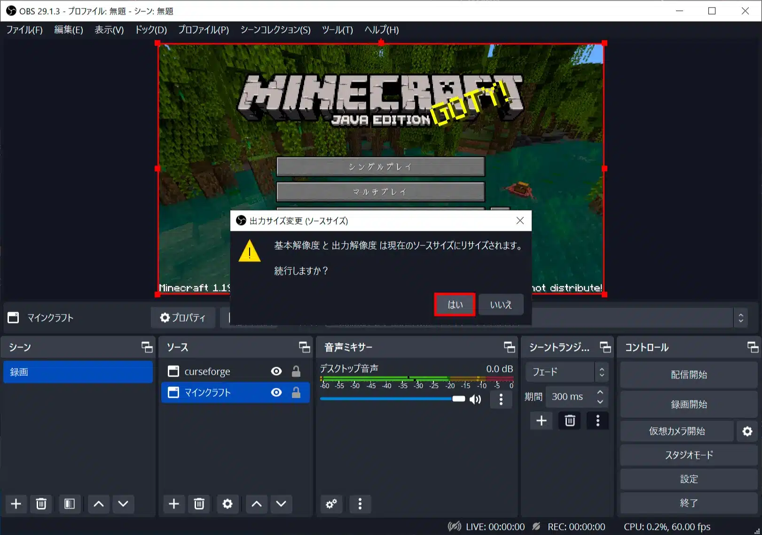Pop out the シーントランジション dock
Viewport: 762px width, 535px height.
(x=605, y=347)
